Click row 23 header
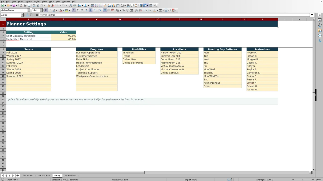This screenshot has width=323, height=181. [x=3, y=99]
